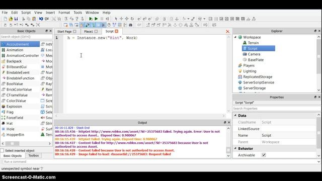Click the Run a command input bar
This screenshot has width=322, height=181.
click(x=159, y=162)
